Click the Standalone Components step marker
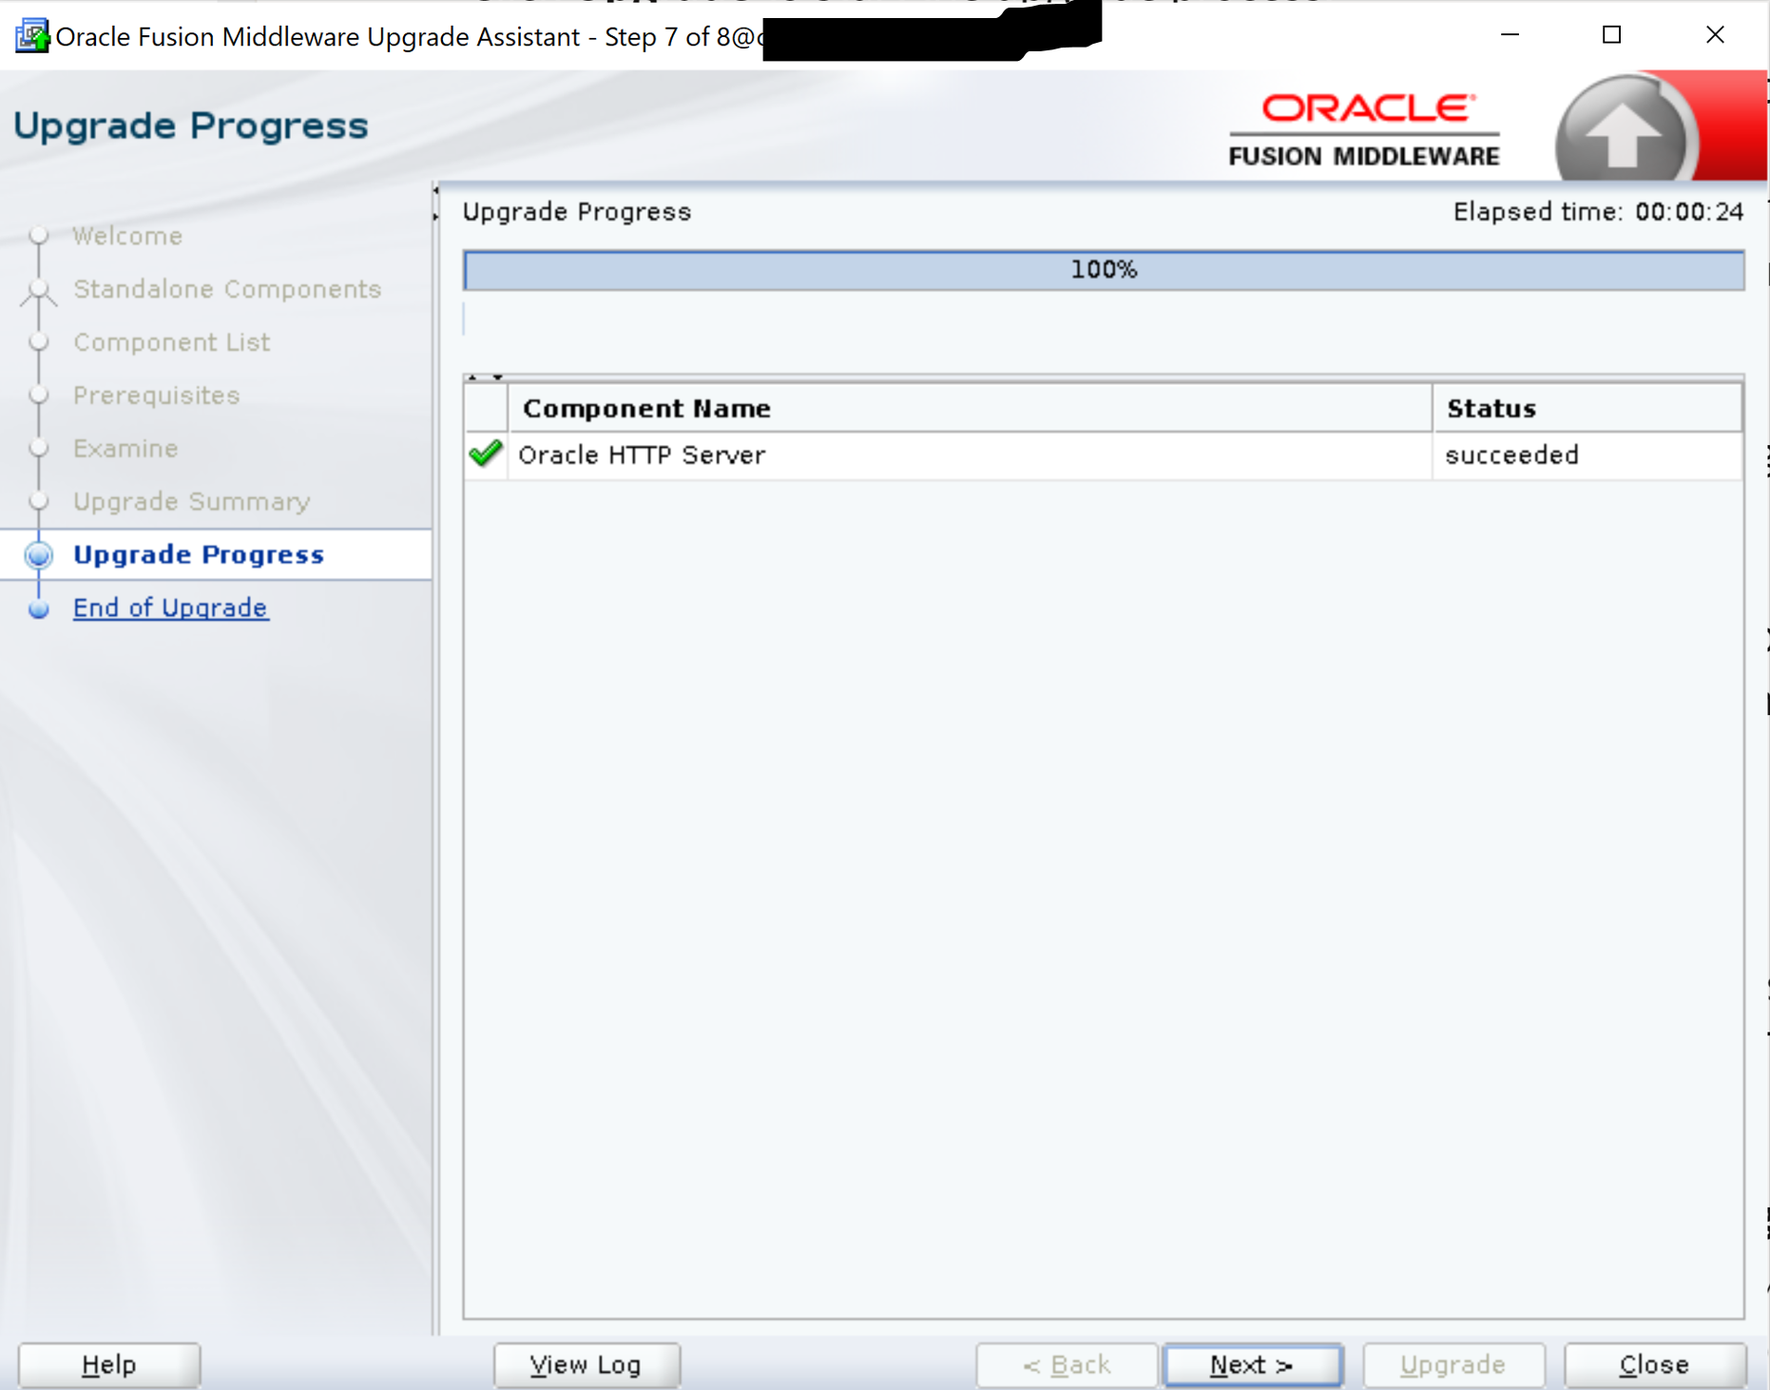1770x1390 pixels. click(x=39, y=290)
